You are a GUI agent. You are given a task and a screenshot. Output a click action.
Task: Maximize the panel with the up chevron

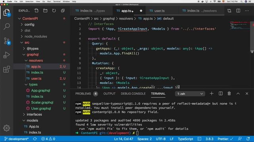click(x=238, y=93)
